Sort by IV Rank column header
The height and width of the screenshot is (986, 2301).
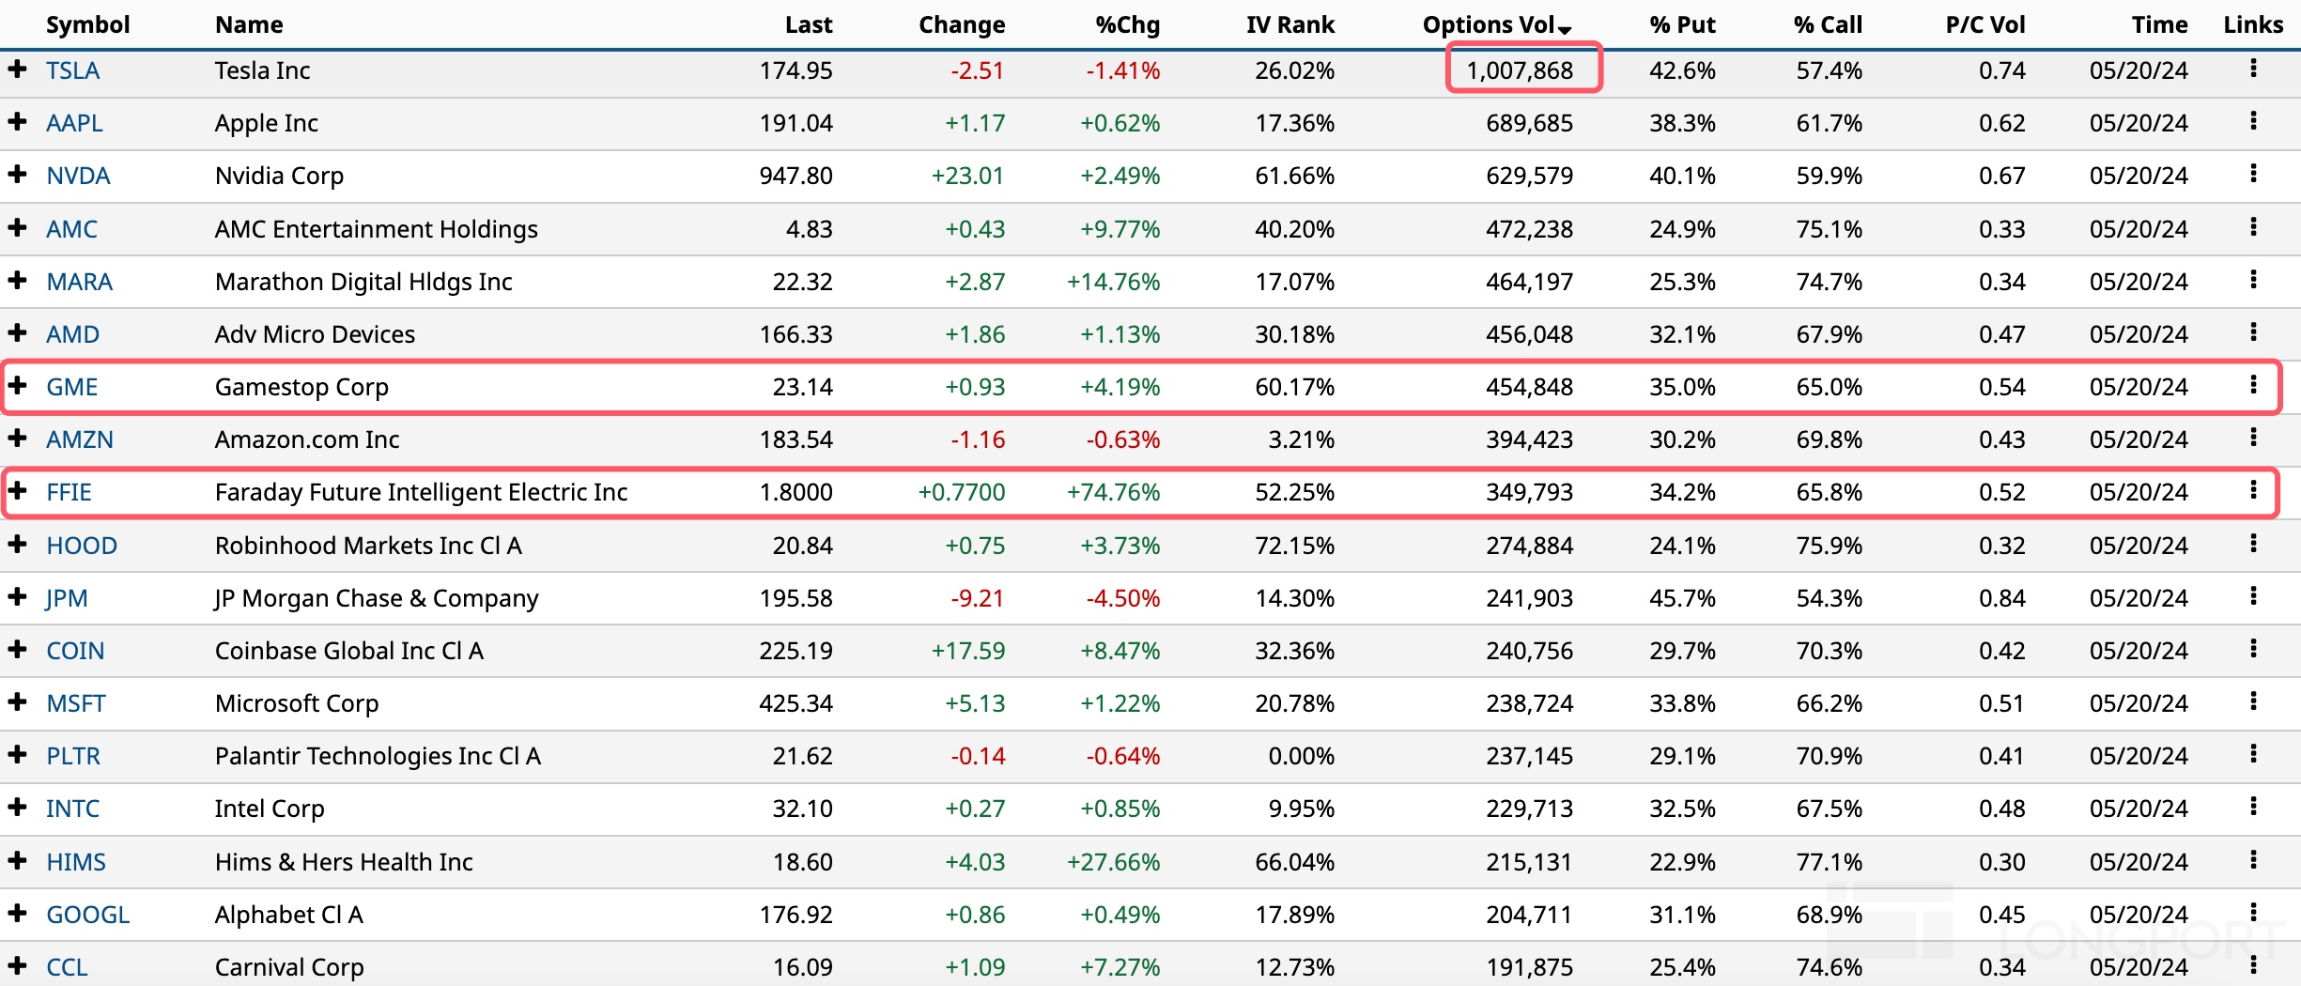click(1289, 25)
